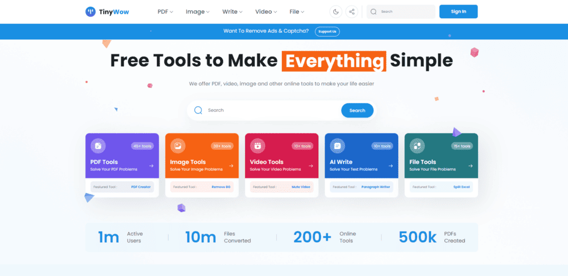Click the AI Write card icon
Image resolution: width=568 pixels, height=276 pixels.
tap(337, 146)
